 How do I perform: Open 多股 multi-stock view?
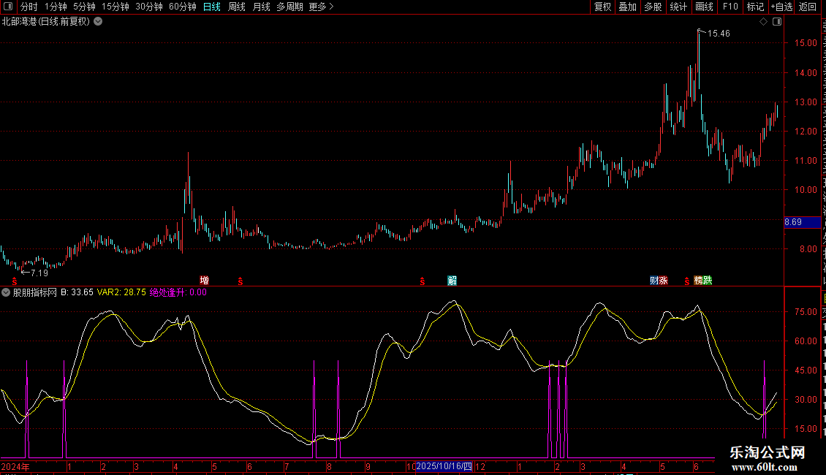coord(653,7)
